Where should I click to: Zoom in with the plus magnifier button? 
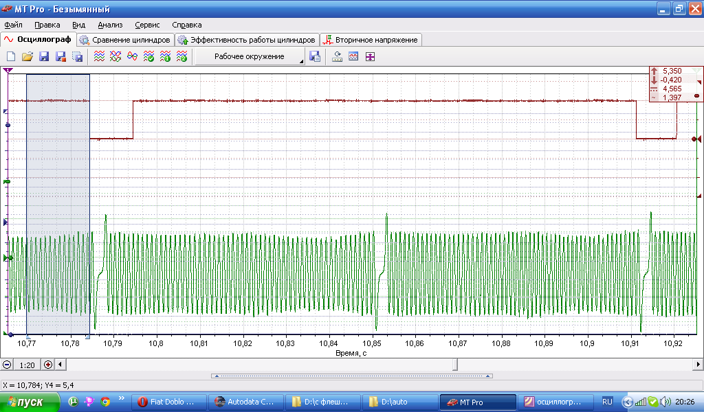click(48, 365)
